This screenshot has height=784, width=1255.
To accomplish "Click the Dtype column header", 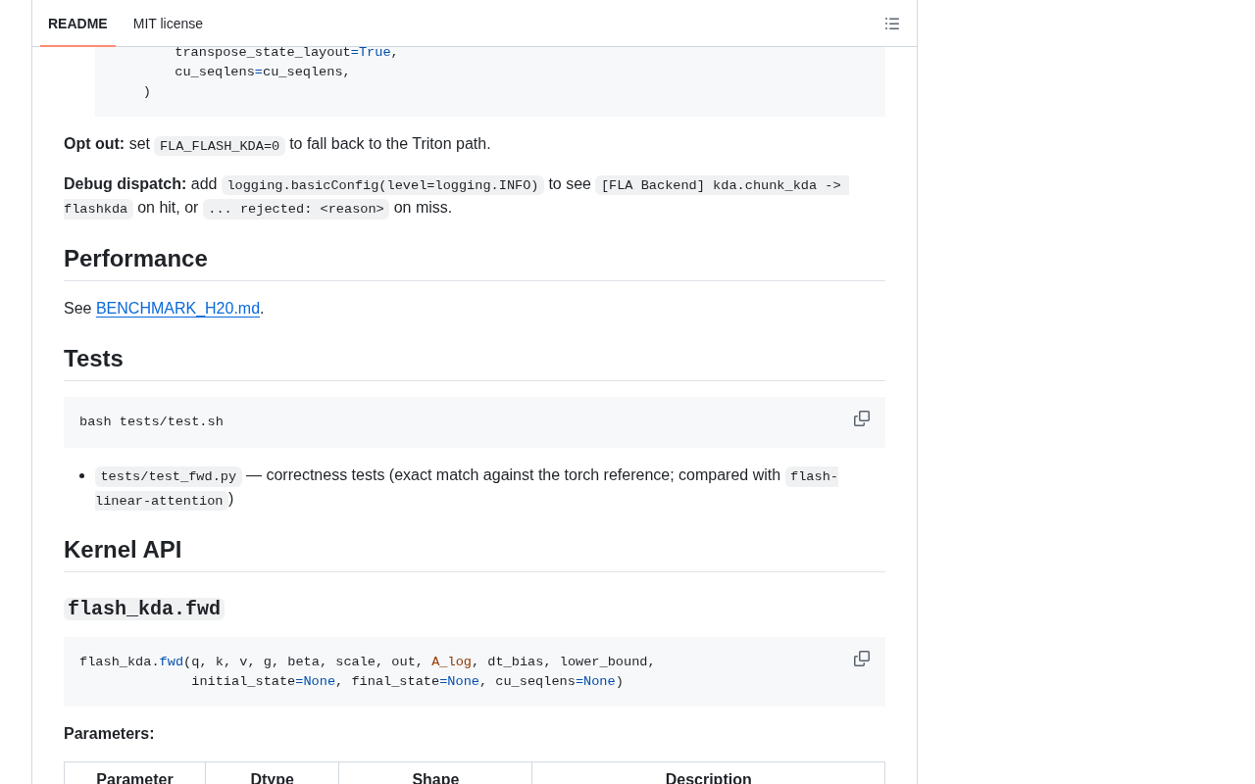I will (272, 778).
